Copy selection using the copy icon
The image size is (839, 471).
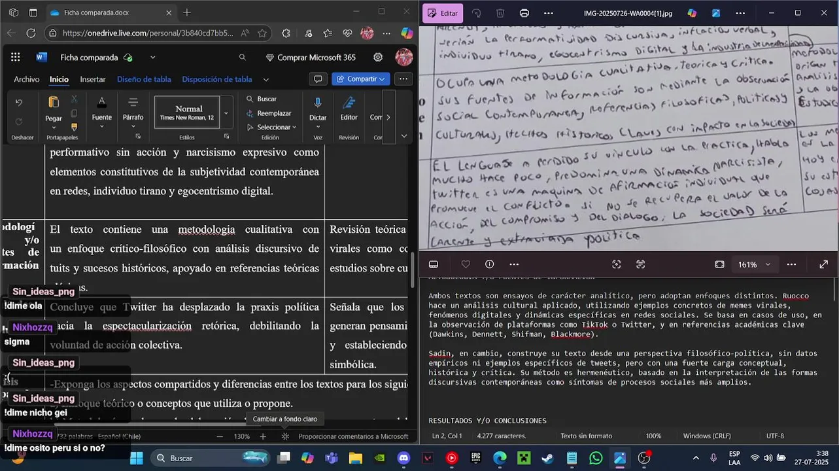tap(74, 113)
